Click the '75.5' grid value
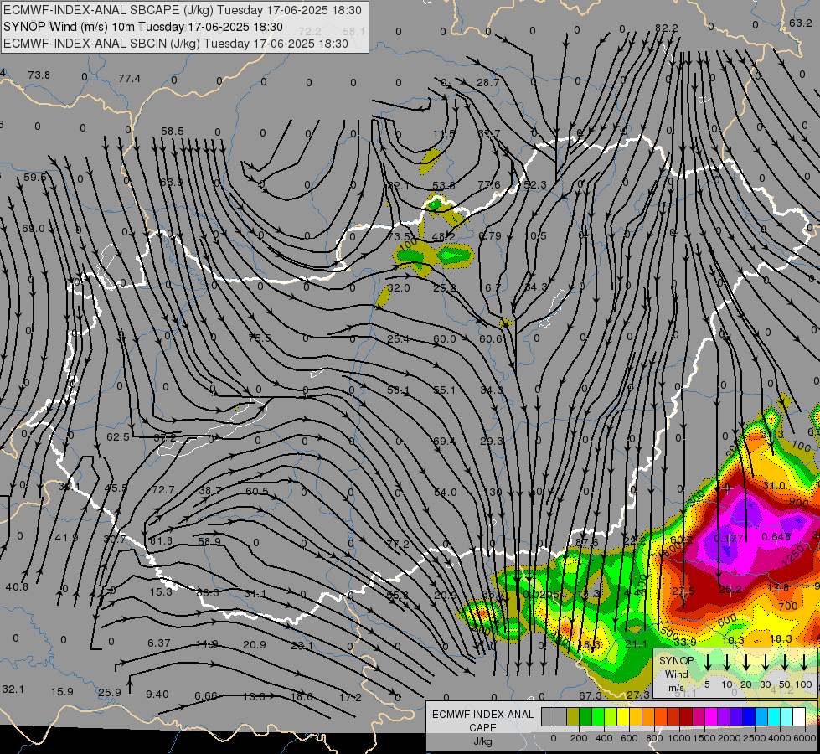 point(260,338)
